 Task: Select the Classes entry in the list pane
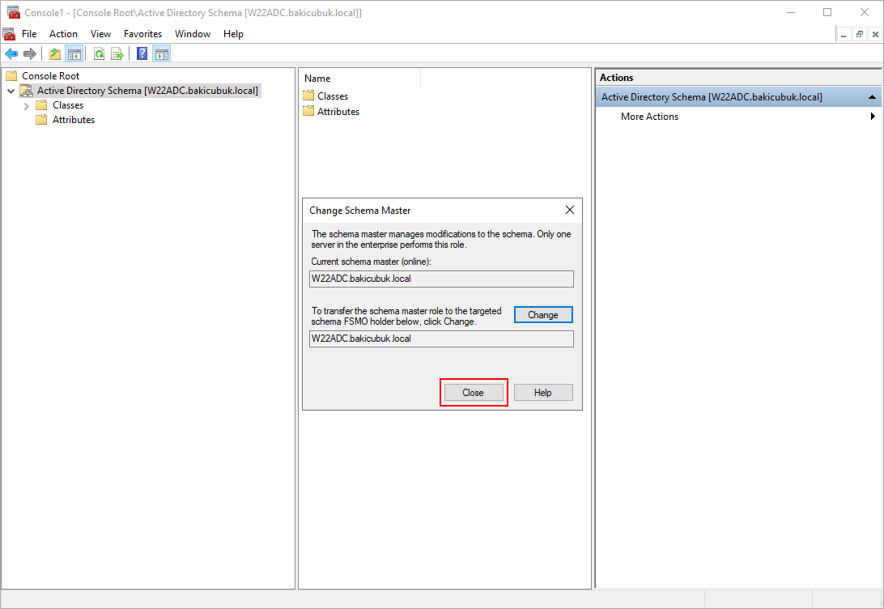[x=333, y=96]
